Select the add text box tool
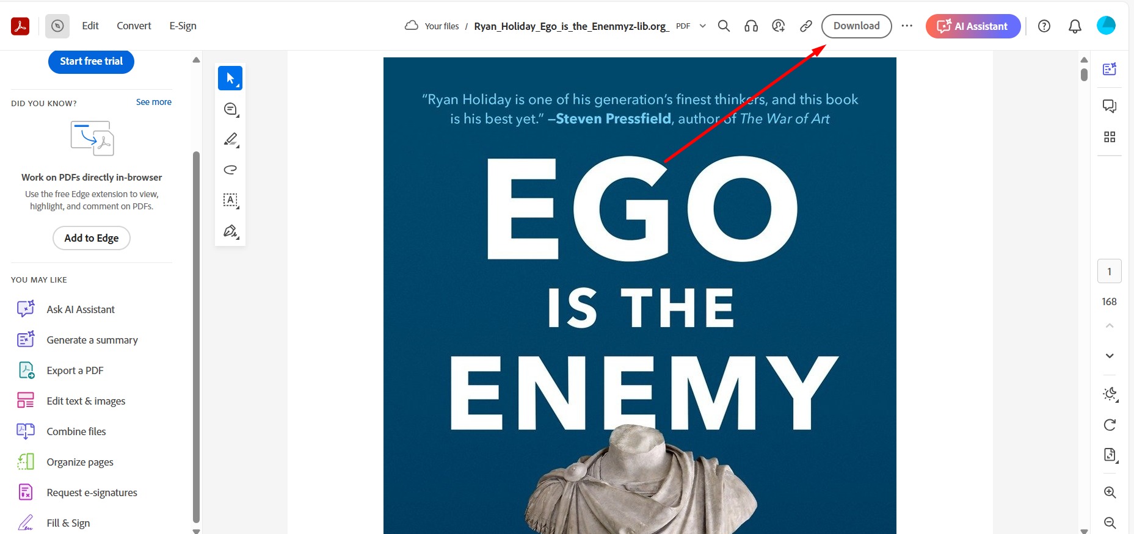1134x534 pixels. [230, 200]
